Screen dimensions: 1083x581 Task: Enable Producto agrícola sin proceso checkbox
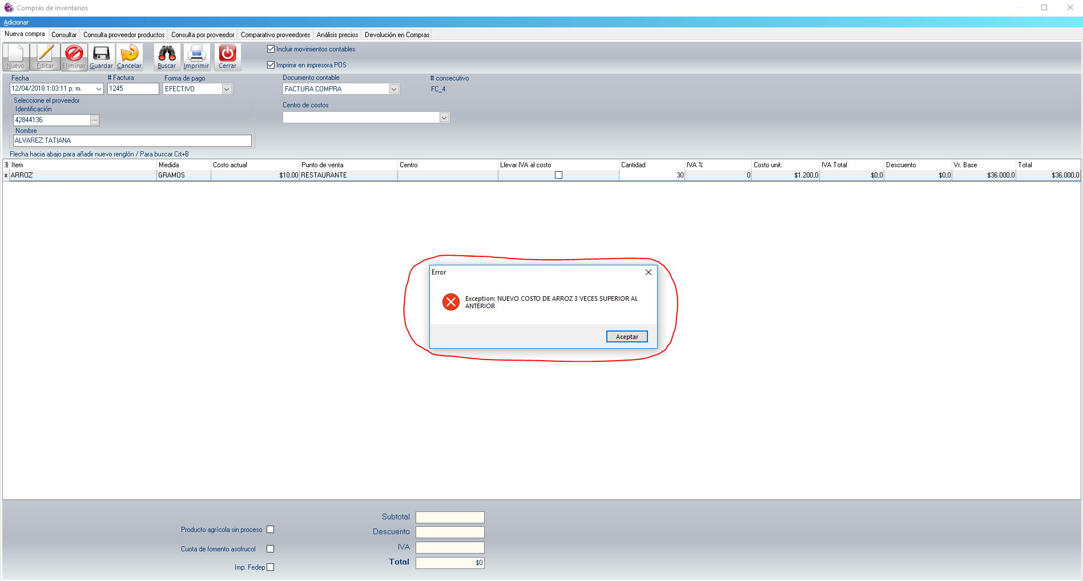[271, 530]
